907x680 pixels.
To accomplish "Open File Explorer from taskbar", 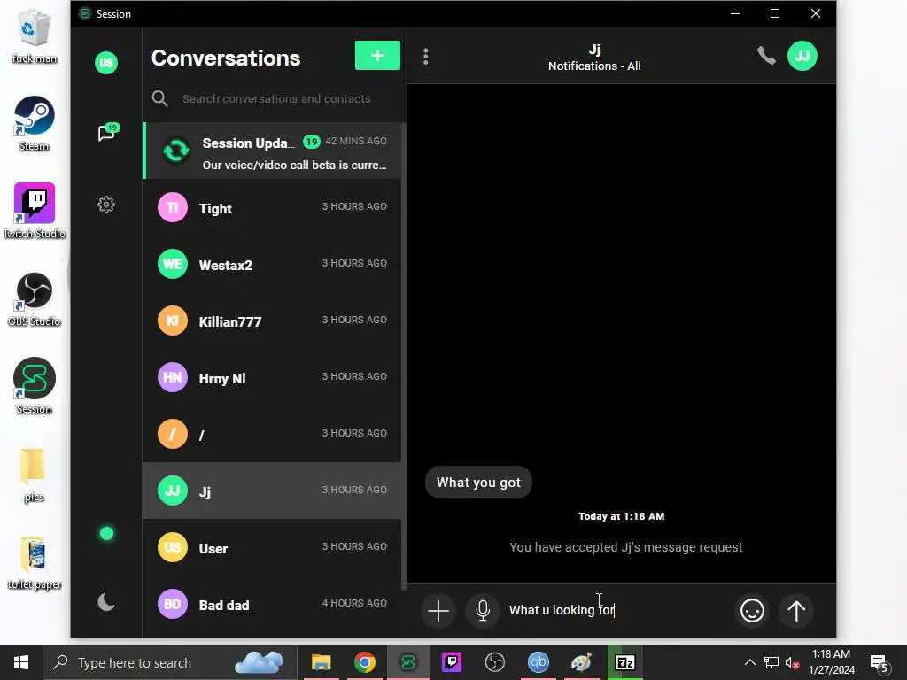I will pyautogui.click(x=321, y=662).
